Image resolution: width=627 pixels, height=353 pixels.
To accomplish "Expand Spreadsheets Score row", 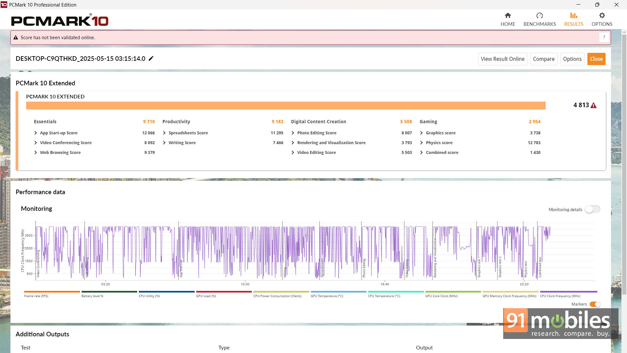I will tap(164, 133).
